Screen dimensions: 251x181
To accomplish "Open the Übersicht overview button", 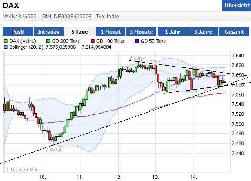I will [x=237, y=6].
